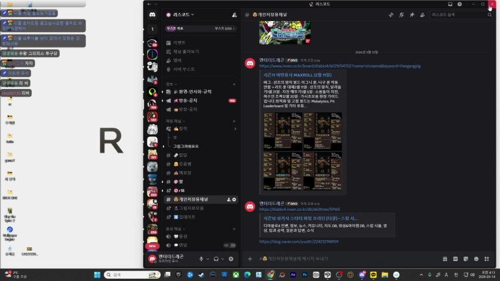500x281 pixels.
Task: Open the Help icon in title bar
Action: pos(460,4)
